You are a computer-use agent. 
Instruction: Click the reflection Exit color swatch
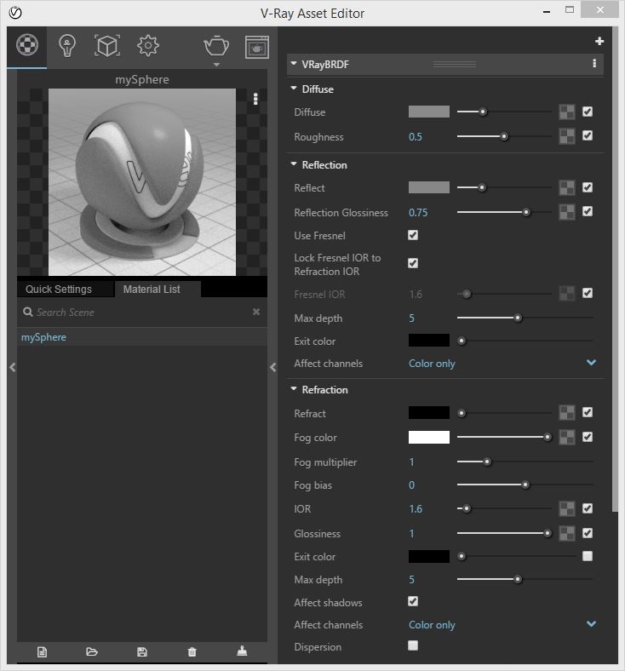[428, 341]
